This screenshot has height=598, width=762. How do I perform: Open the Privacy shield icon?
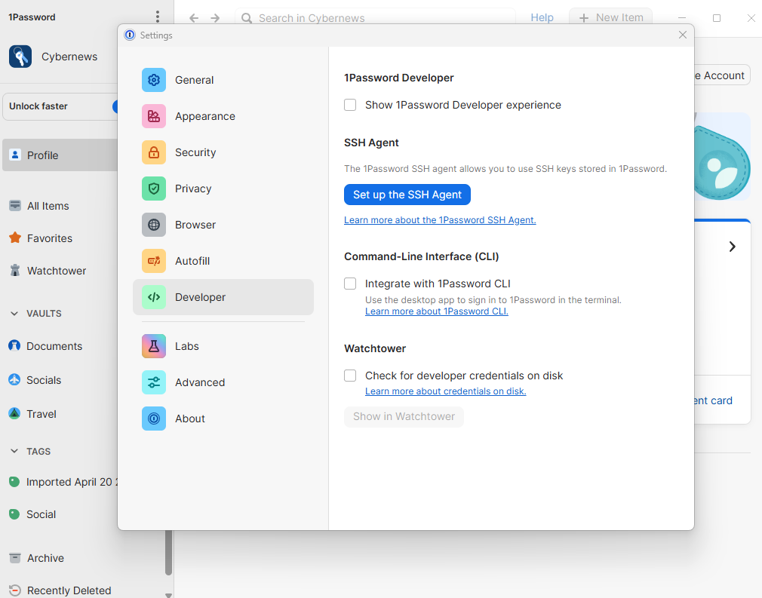coord(154,189)
